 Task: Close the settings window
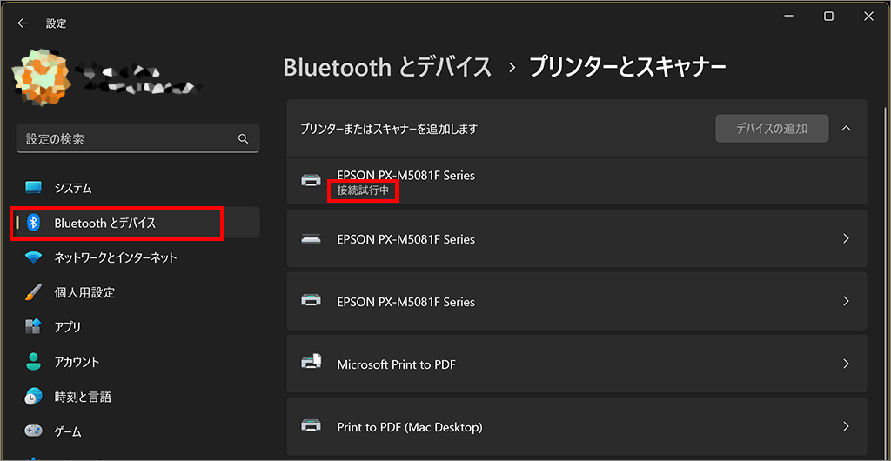(868, 17)
